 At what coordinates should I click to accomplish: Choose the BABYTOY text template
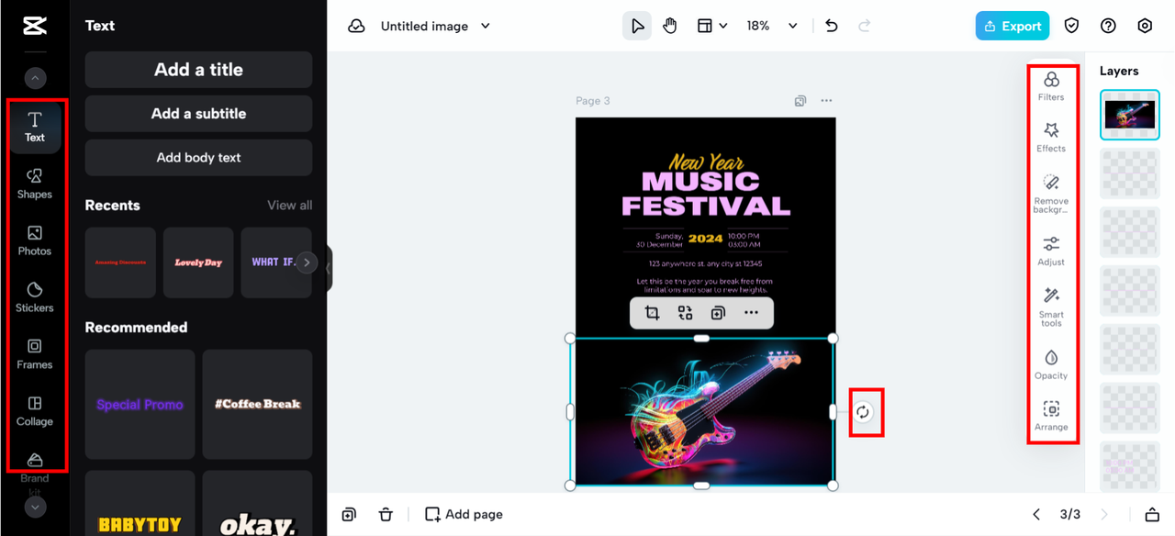click(x=140, y=504)
